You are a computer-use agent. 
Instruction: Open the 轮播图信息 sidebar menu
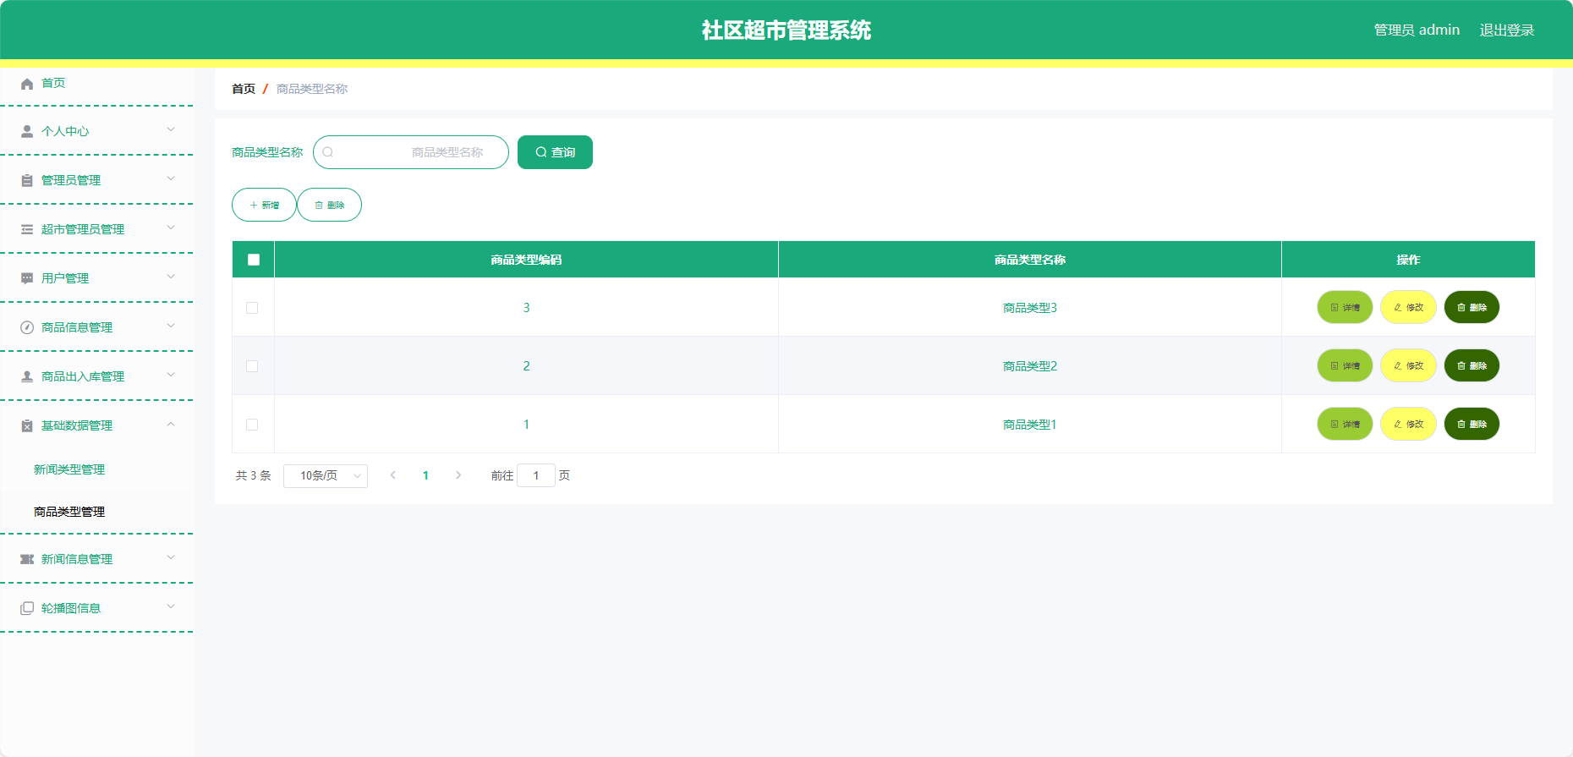click(x=96, y=608)
